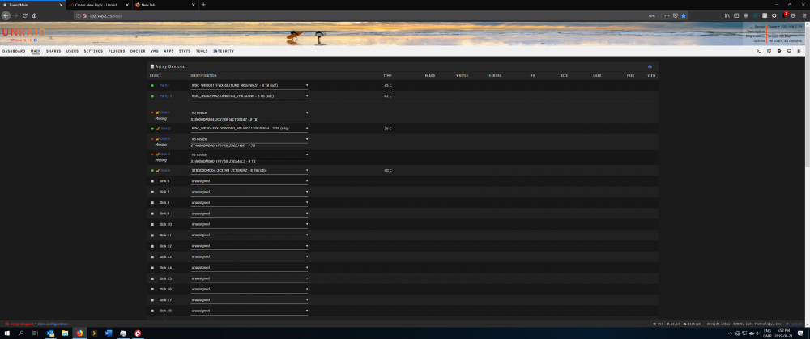Open the Settings menu item

[x=93, y=51]
